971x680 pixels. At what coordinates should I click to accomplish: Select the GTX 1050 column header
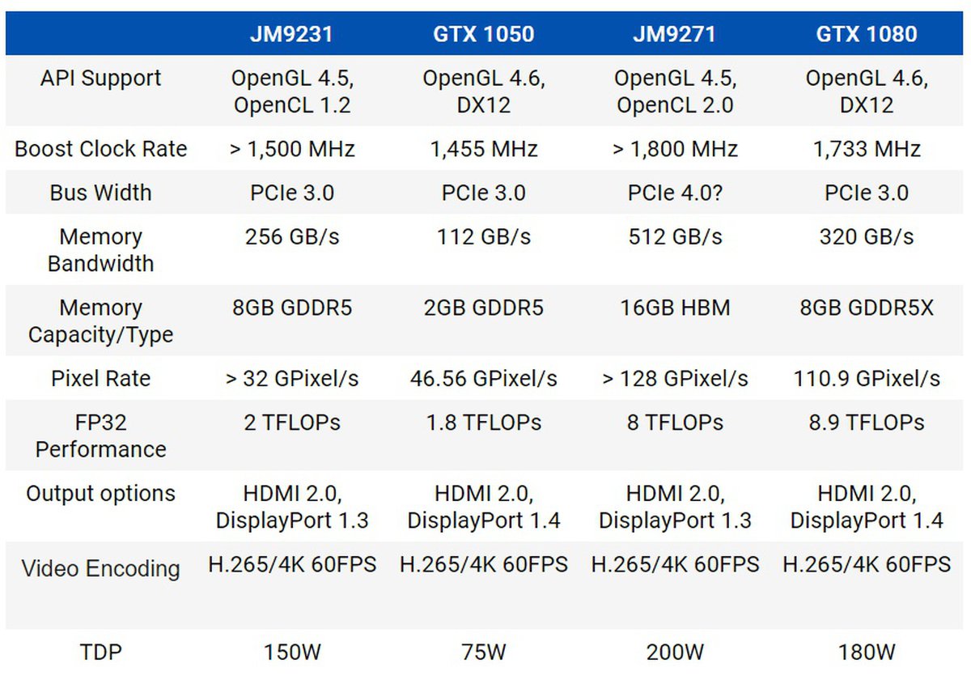[x=484, y=33]
